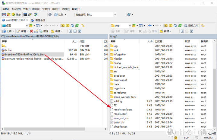The image size is (217, 140).
Task: Open the Remote (远程) menu
Action: 66,9
